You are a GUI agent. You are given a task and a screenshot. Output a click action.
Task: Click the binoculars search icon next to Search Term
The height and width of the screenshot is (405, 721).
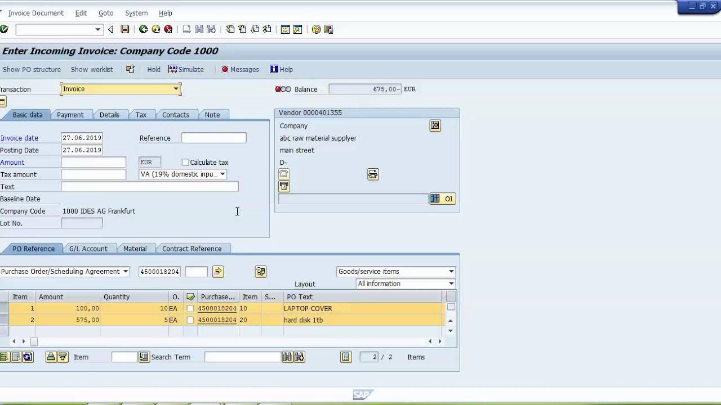pyautogui.click(x=287, y=357)
